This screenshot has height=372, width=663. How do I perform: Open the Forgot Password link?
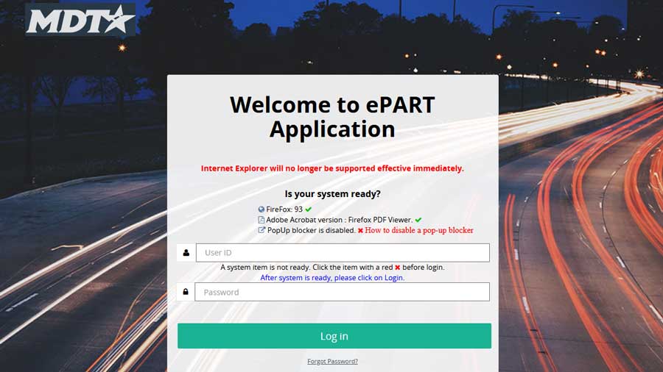[332, 361]
